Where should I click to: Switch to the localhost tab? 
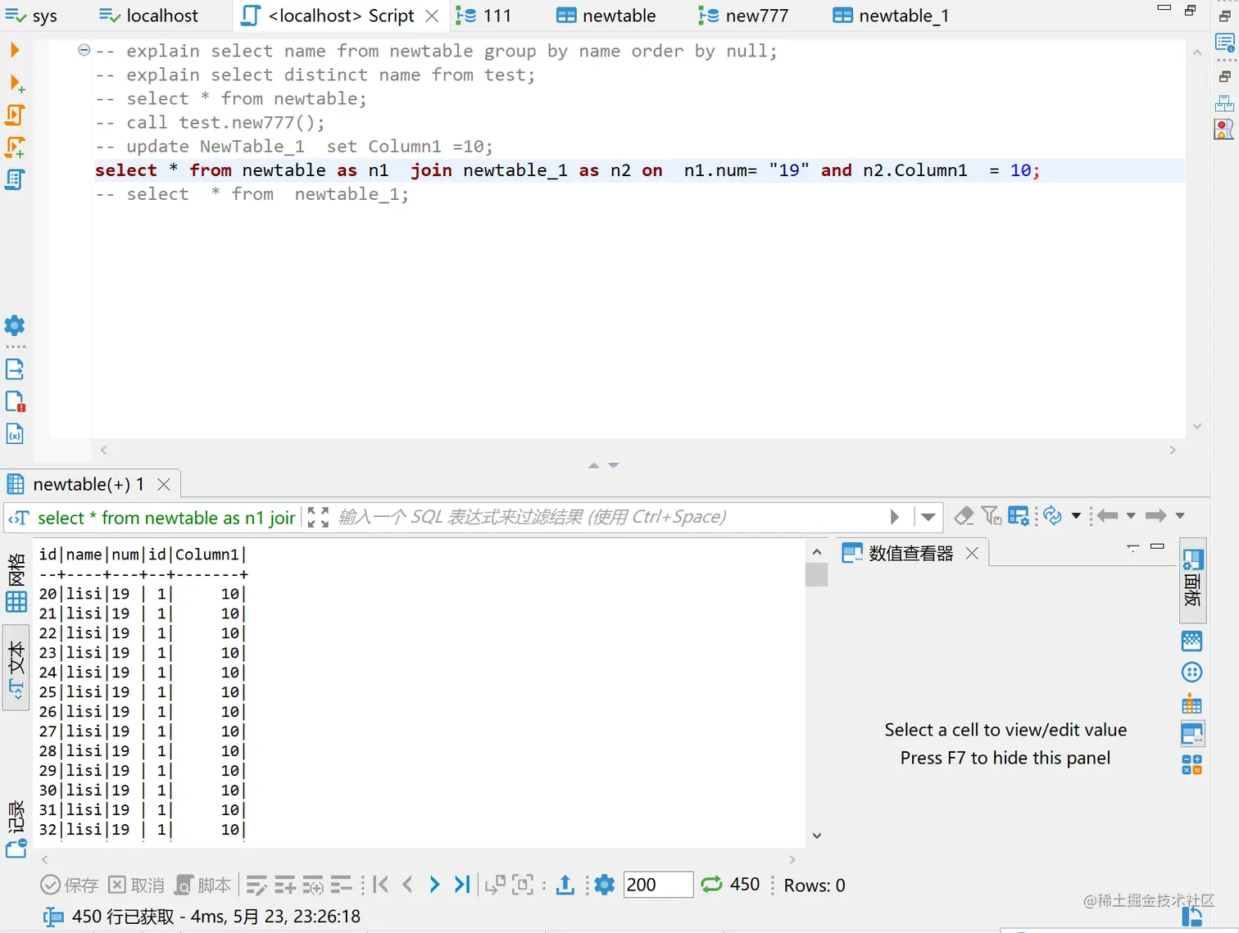tap(148, 16)
